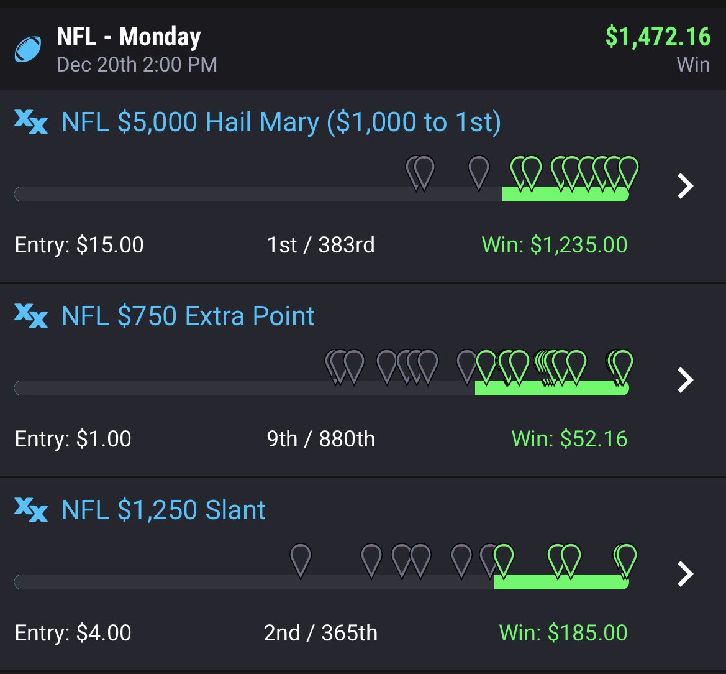Select the rightmost green pin in Extra Point
Viewport: 726px width, 674px height.
[x=622, y=367]
